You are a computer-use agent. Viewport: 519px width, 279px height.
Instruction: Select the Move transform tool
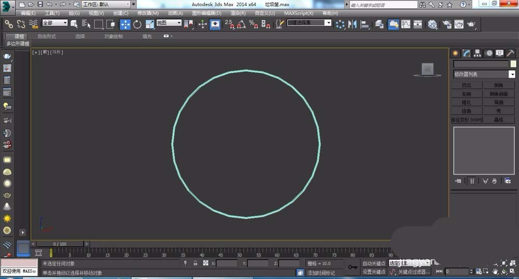pyautogui.click(x=126, y=24)
